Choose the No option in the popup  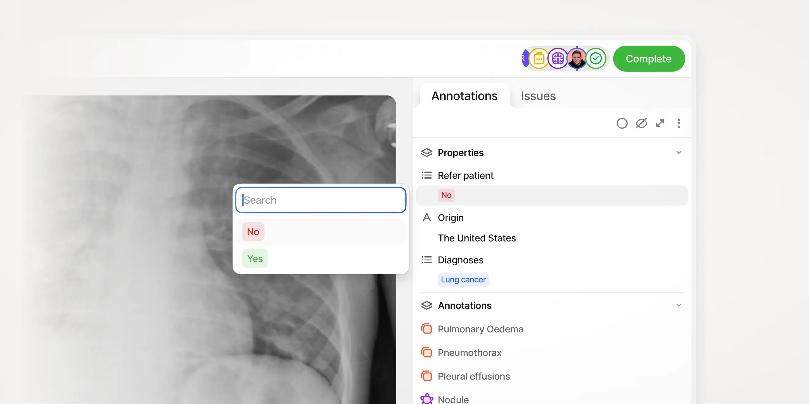click(x=321, y=232)
